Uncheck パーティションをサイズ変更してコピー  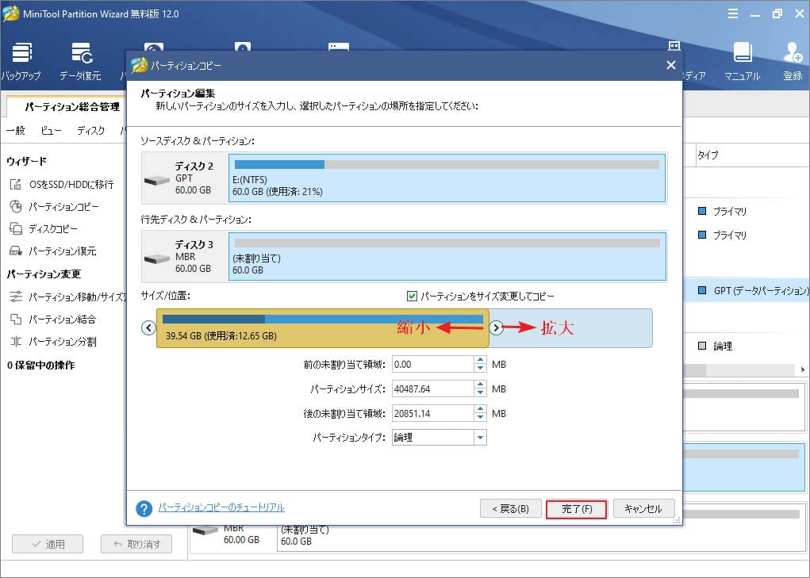tap(413, 296)
